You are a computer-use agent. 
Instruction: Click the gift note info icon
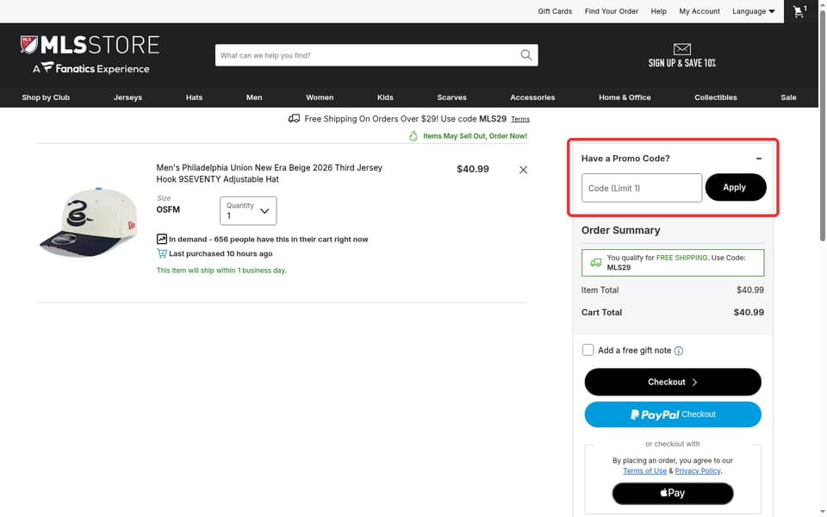click(679, 351)
